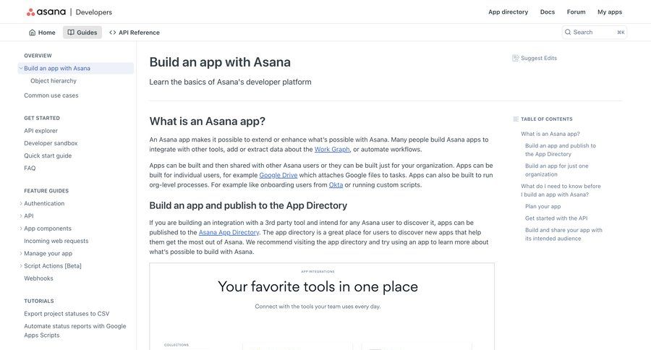Click the Your favorite tools in one place image
The width and height of the screenshot is (651, 350).
(322, 307)
